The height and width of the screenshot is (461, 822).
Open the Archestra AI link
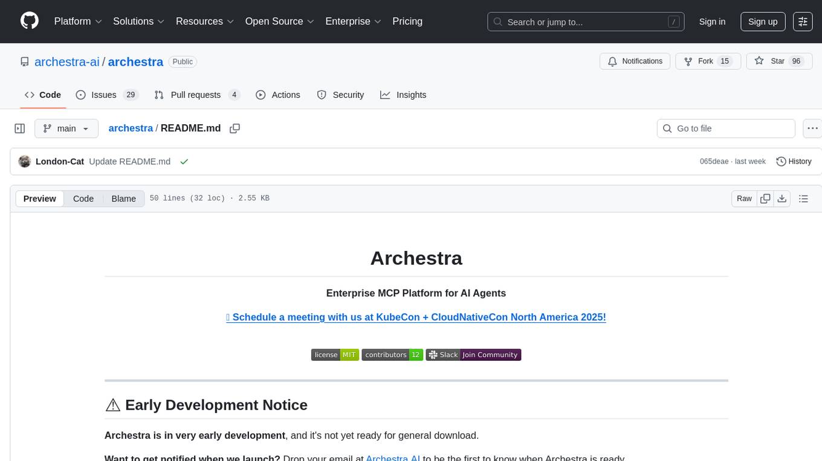pyautogui.click(x=393, y=458)
